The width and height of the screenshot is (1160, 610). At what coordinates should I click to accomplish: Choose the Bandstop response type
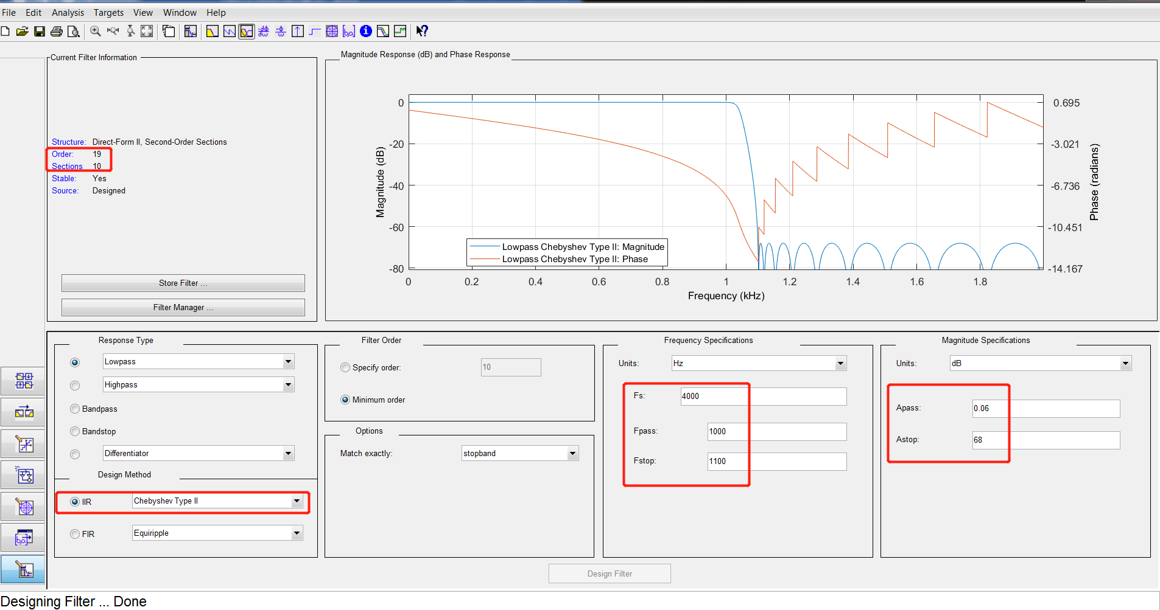click(75, 431)
